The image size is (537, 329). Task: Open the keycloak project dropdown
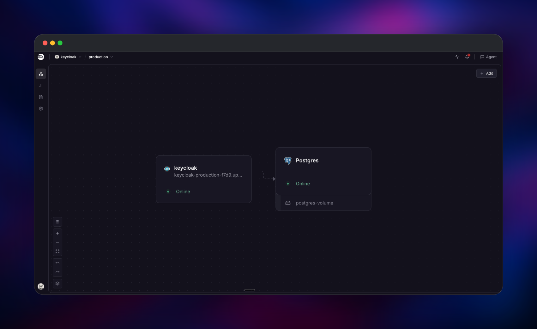[x=68, y=57]
